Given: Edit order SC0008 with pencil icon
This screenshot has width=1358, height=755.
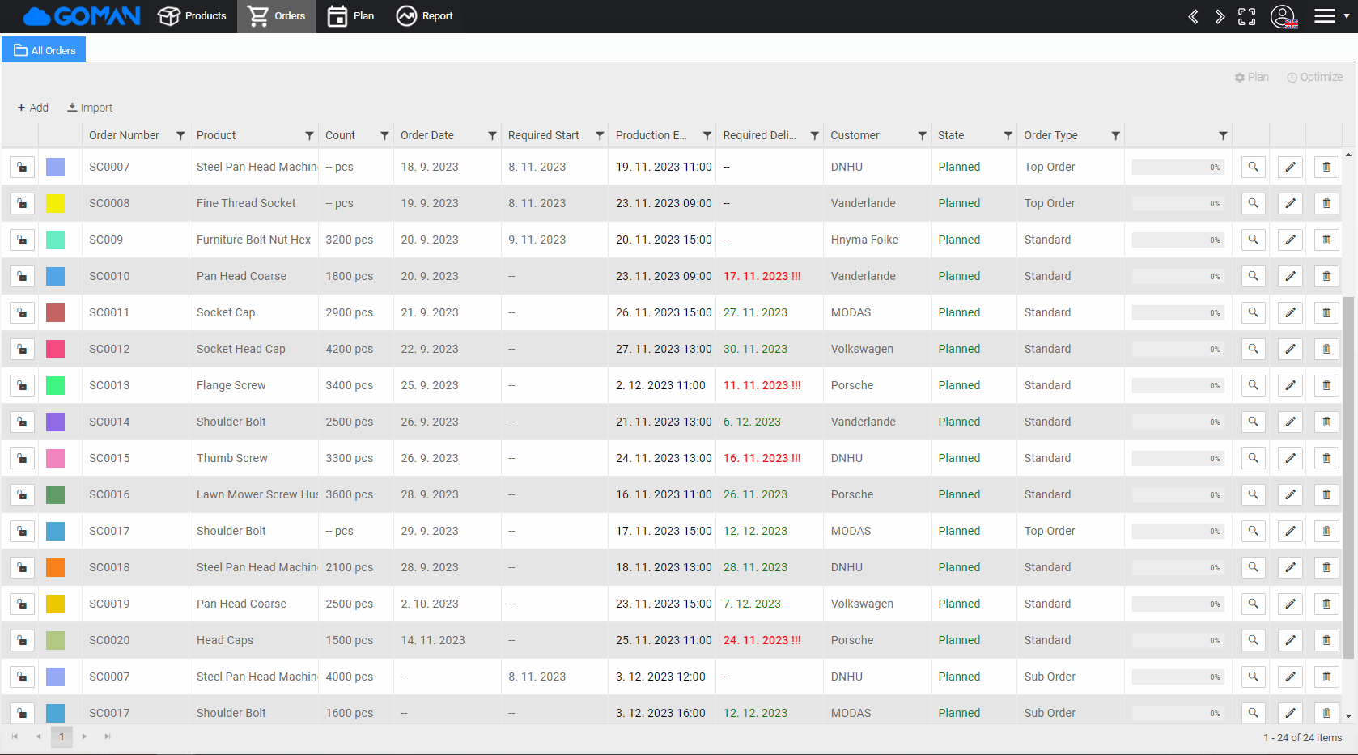Looking at the screenshot, I should 1290,203.
